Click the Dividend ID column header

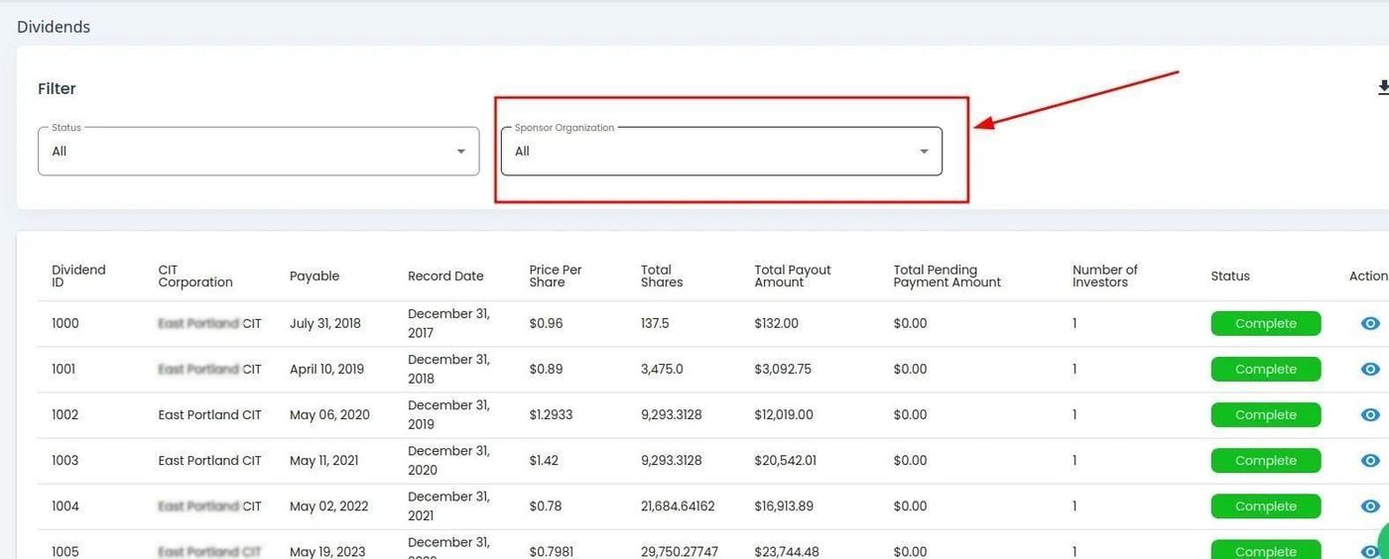pos(78,277)
